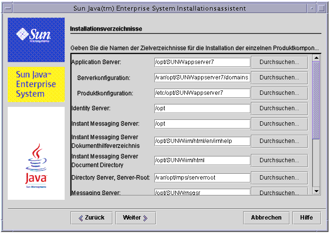Open Hilfe for help

click(x=306, y=218)
